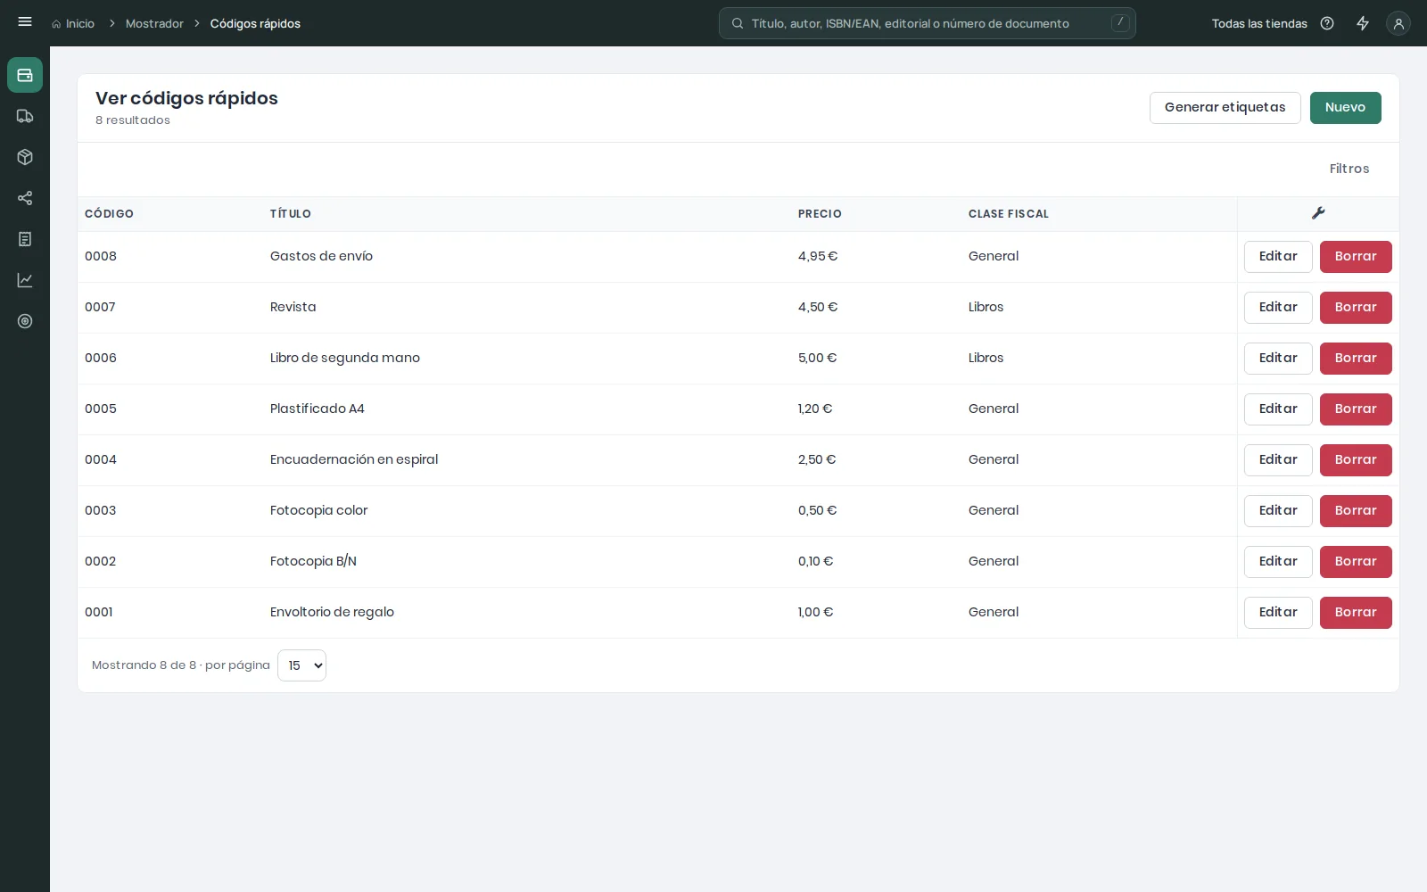Open the Filtros option
Viewport: 1427px width, 892px height.
[1349, 169]
